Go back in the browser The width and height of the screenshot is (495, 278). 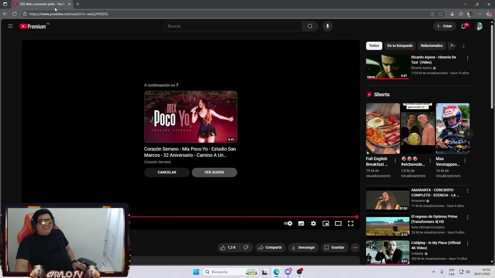(x=5, y=14)
